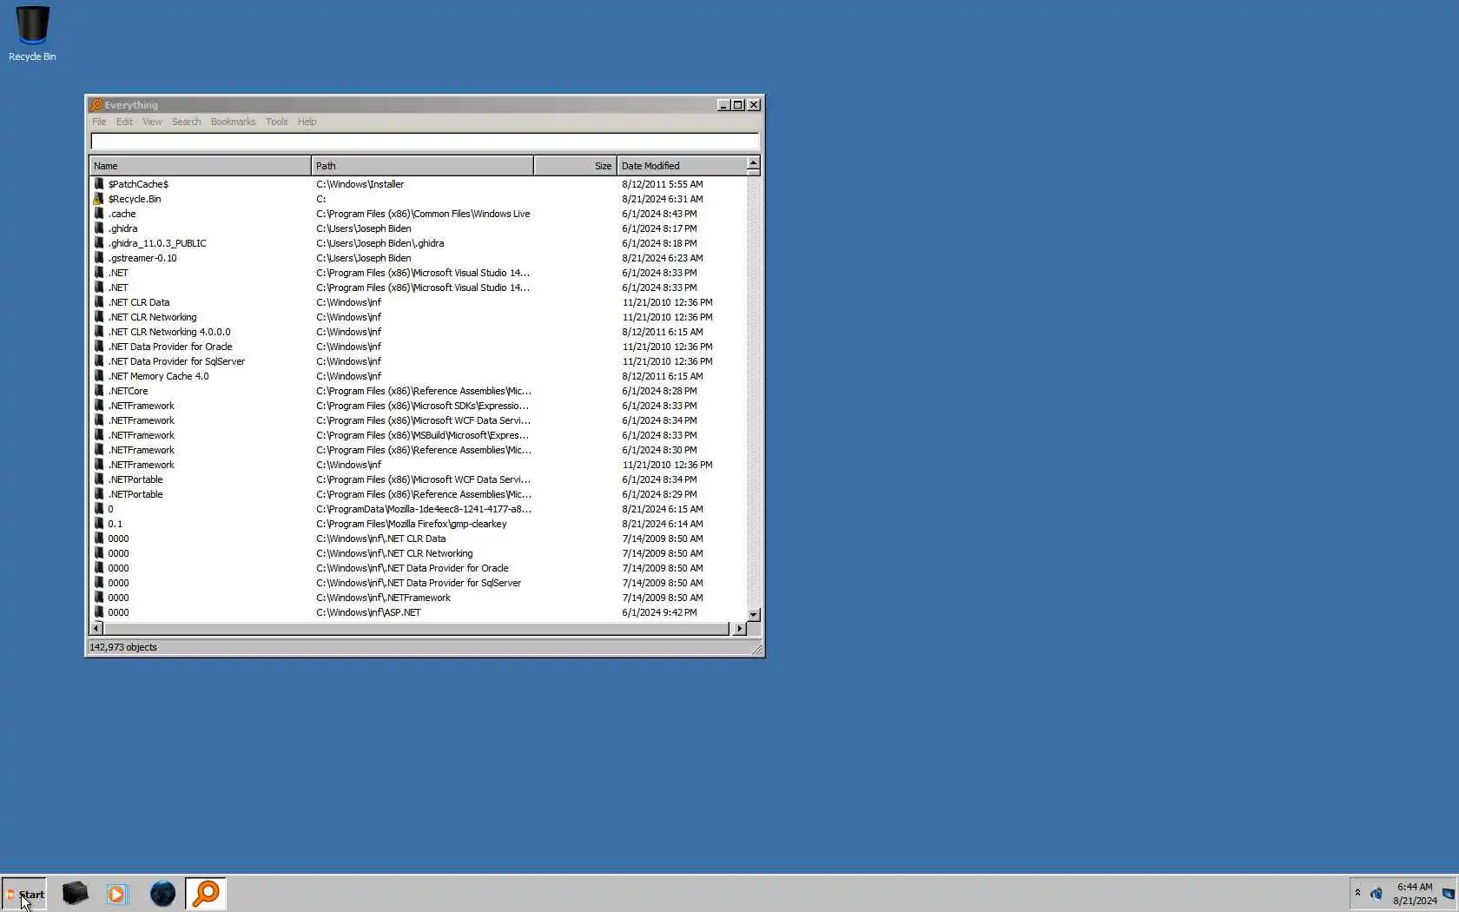The width and height of the screenshot is (1459, 912).
Task: Select Everything search taskbar button
Action: pos(206,894)
